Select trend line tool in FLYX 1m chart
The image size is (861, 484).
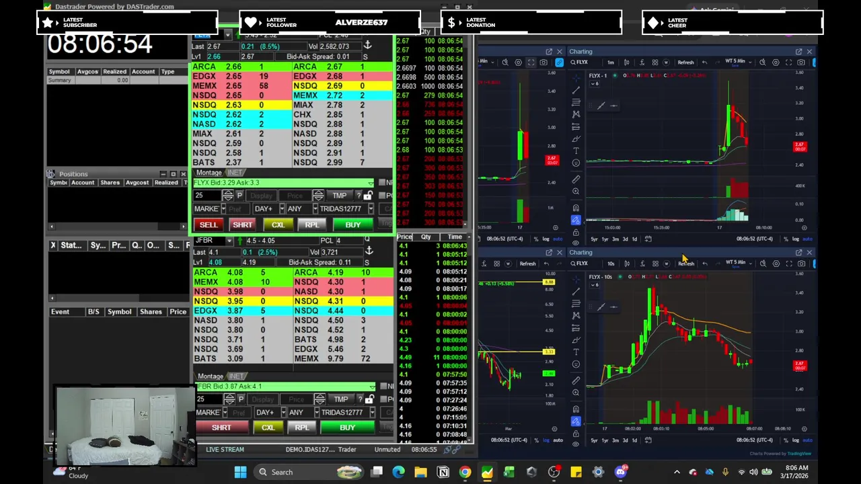(576, 90)
